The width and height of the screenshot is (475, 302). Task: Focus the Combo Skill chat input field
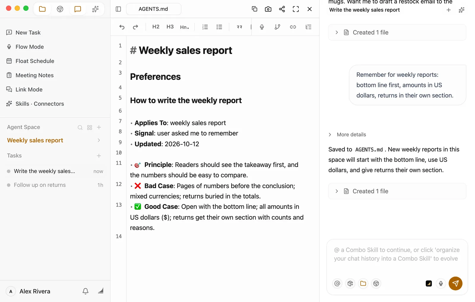397,255
